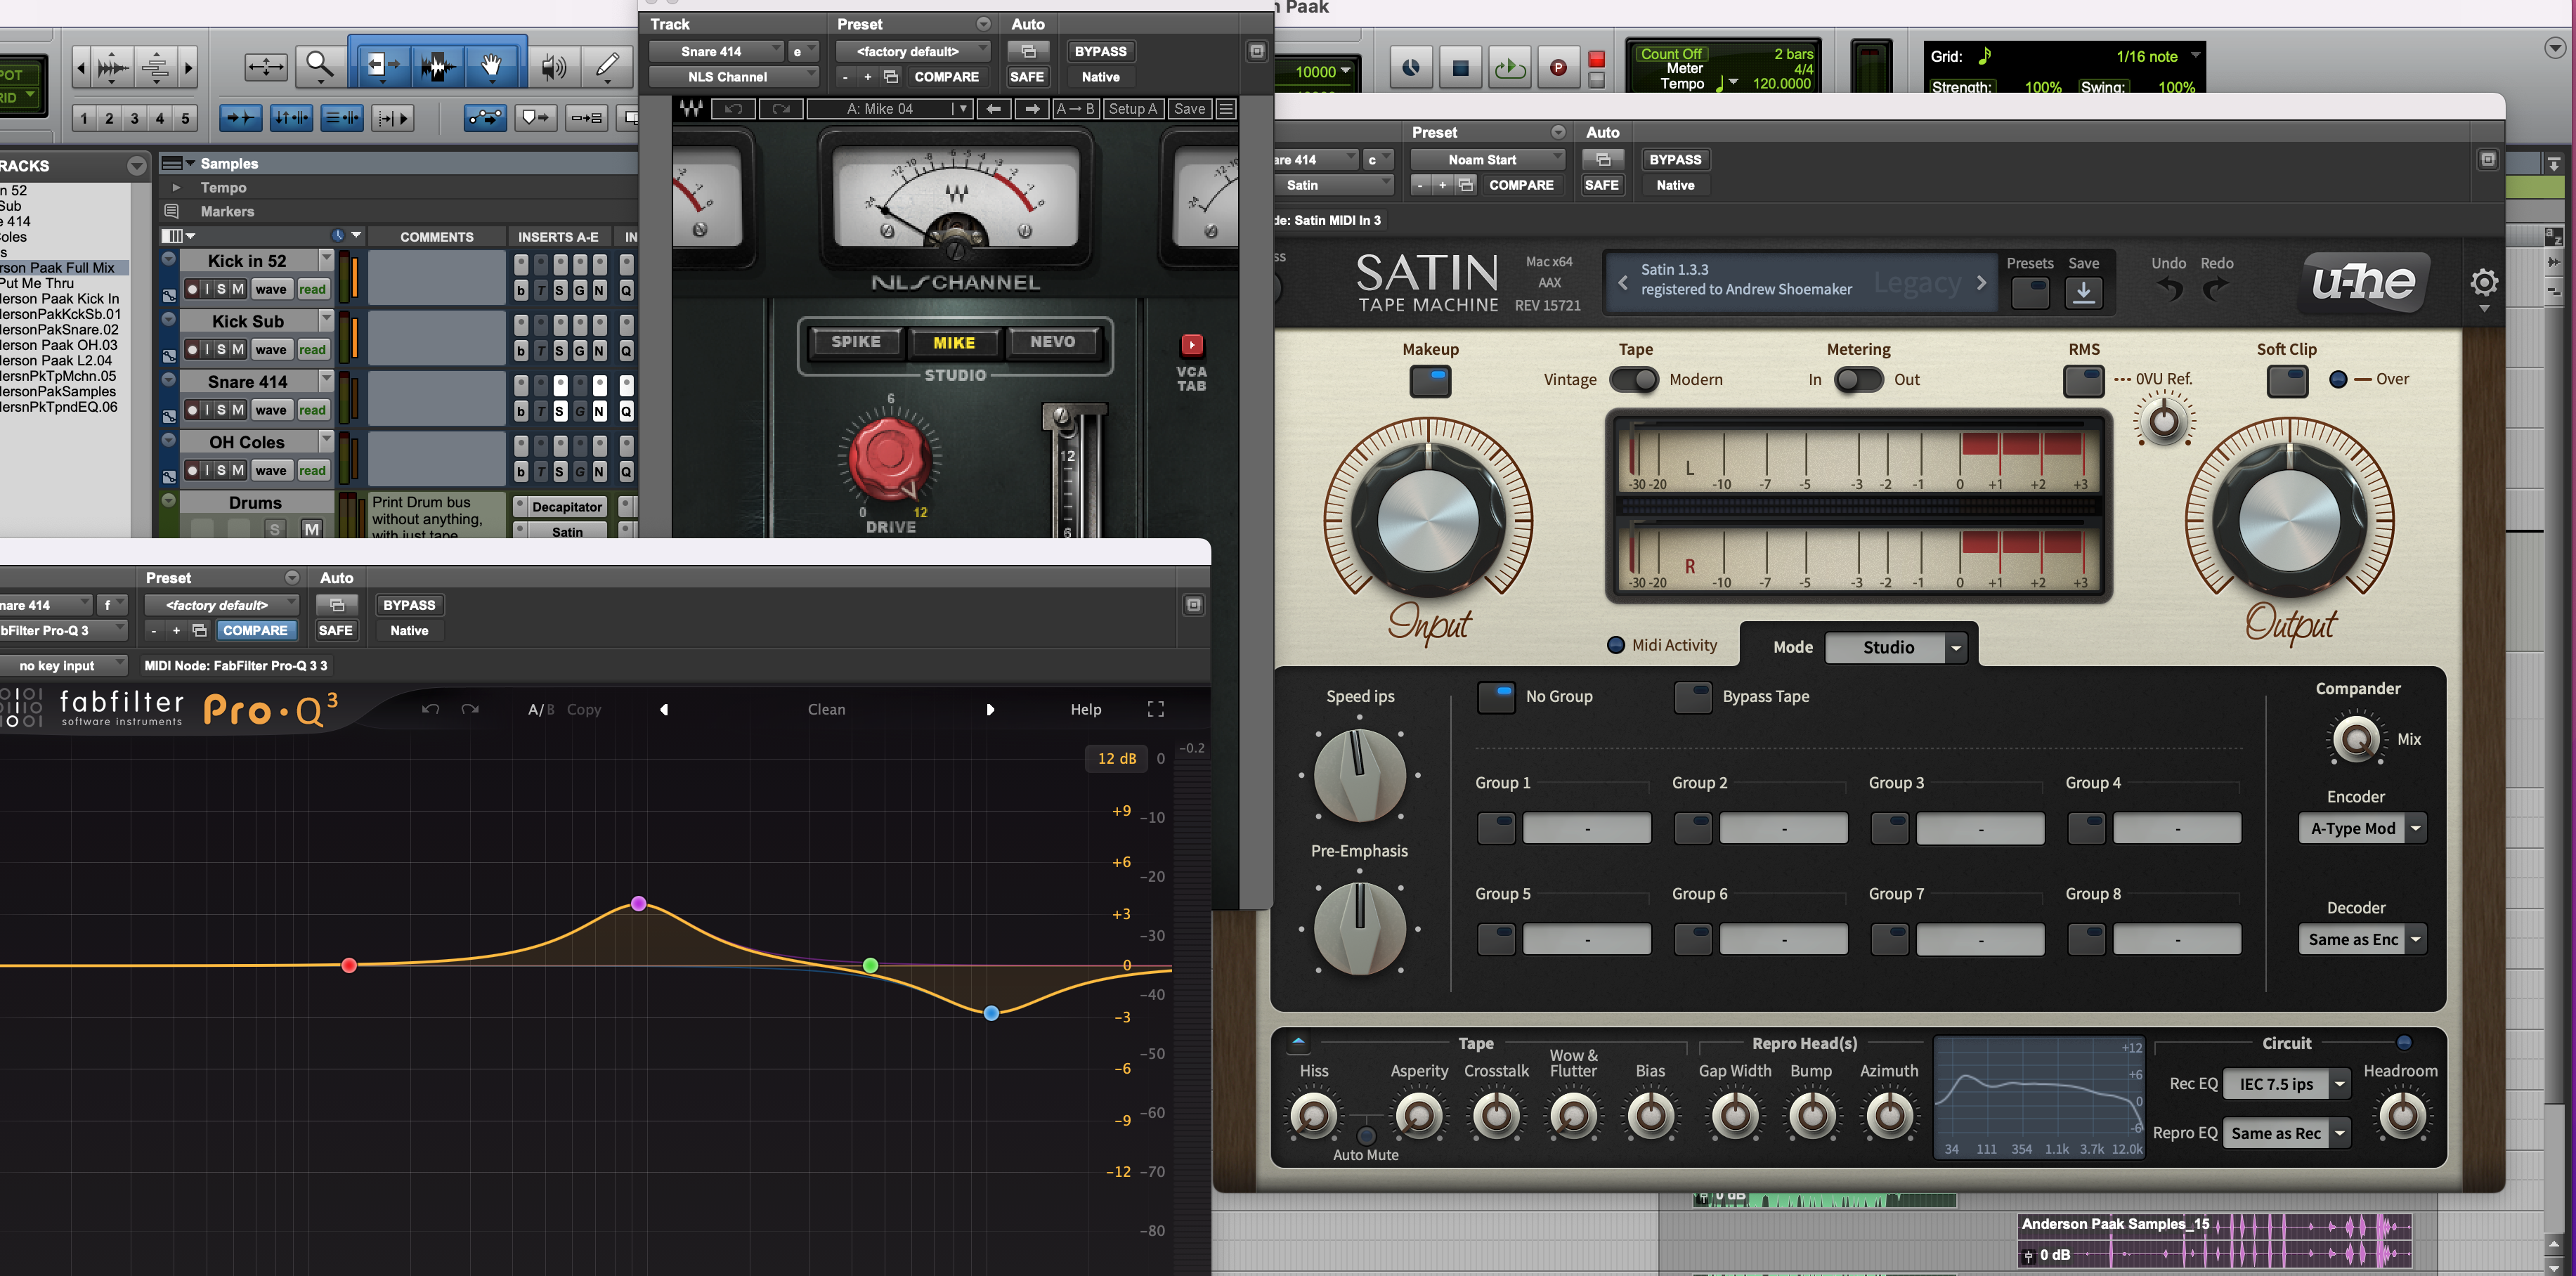Activate the Selector waveform tool
Viewport: 2576px width, 1276px height.
(437, 65)
